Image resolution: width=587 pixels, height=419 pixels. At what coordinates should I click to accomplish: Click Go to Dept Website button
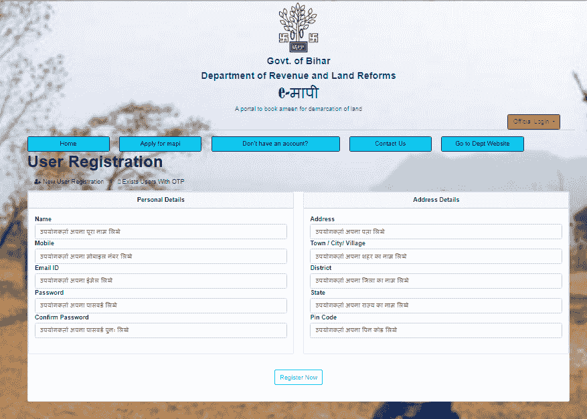(483, 144)
